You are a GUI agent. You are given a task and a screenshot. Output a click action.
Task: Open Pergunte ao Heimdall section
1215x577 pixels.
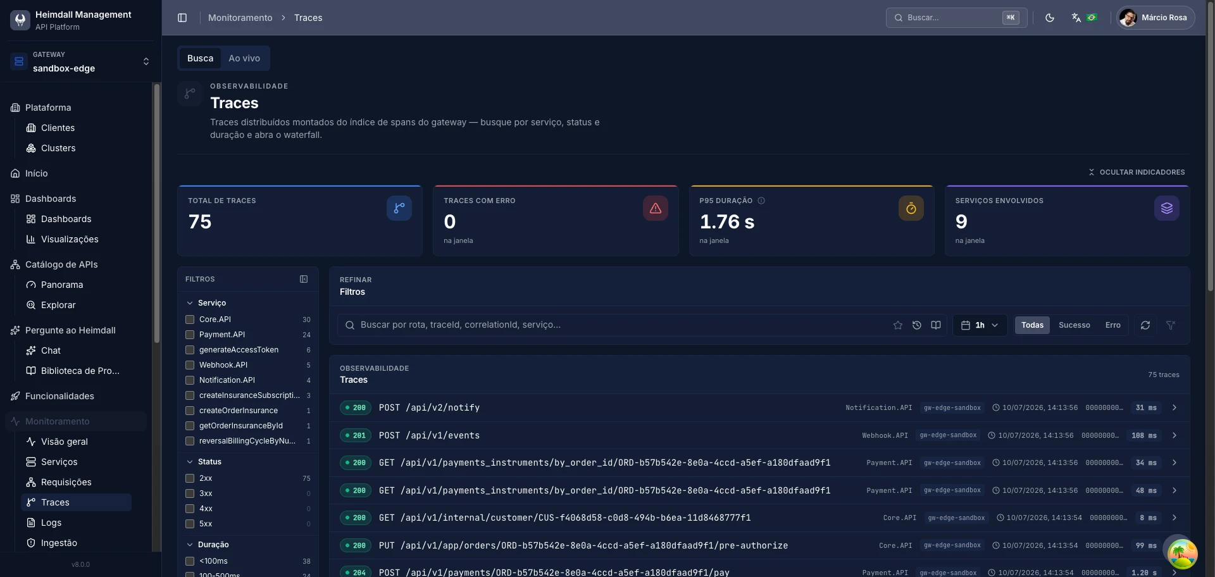pyautogui.click(x=70, y=330)
